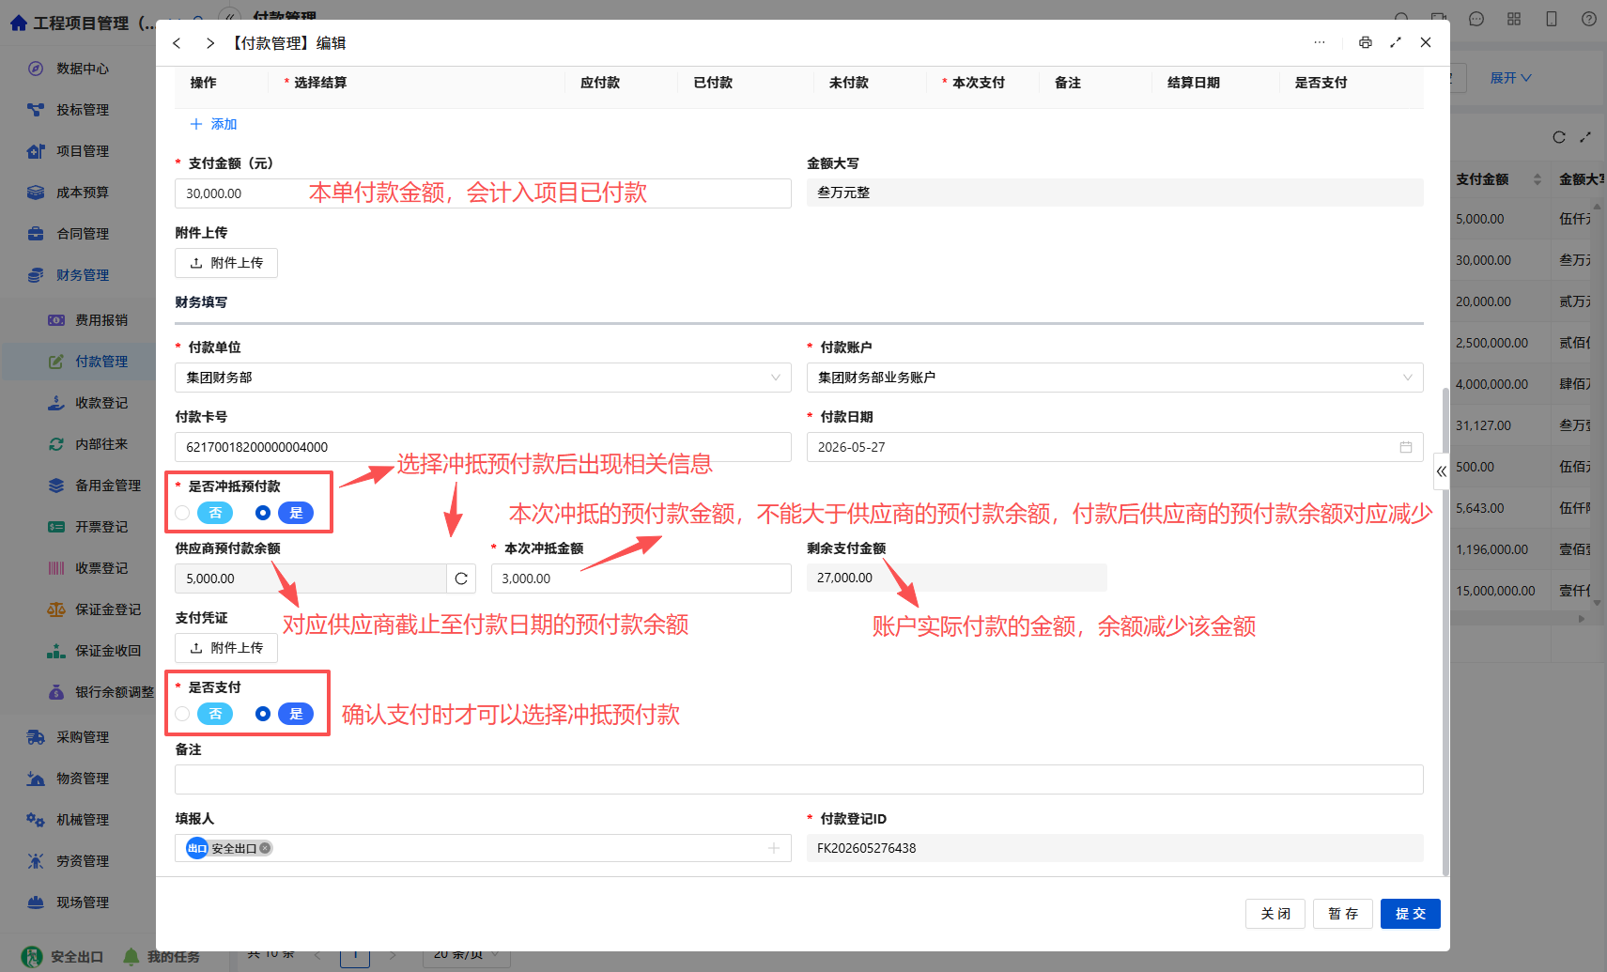Open the chat message icon in top bar
The image size is (1607, 972).
coord(1476,19)
